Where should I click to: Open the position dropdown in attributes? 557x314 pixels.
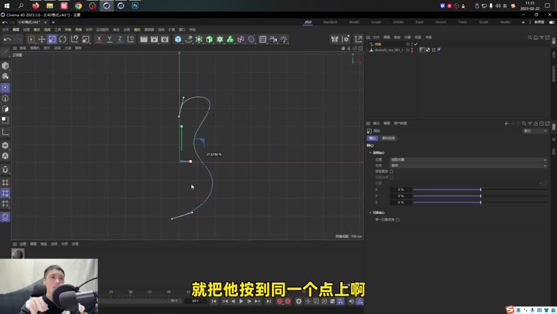(x=468, y=159)
